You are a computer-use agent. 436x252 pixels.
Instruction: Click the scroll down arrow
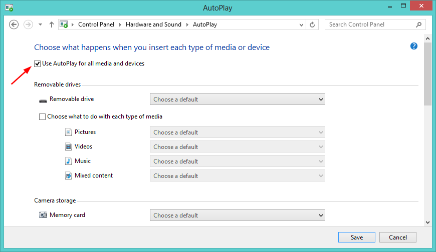427,222
